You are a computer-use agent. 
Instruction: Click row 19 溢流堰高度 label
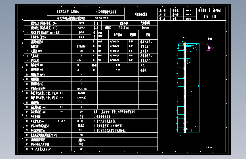coord(38,107)
